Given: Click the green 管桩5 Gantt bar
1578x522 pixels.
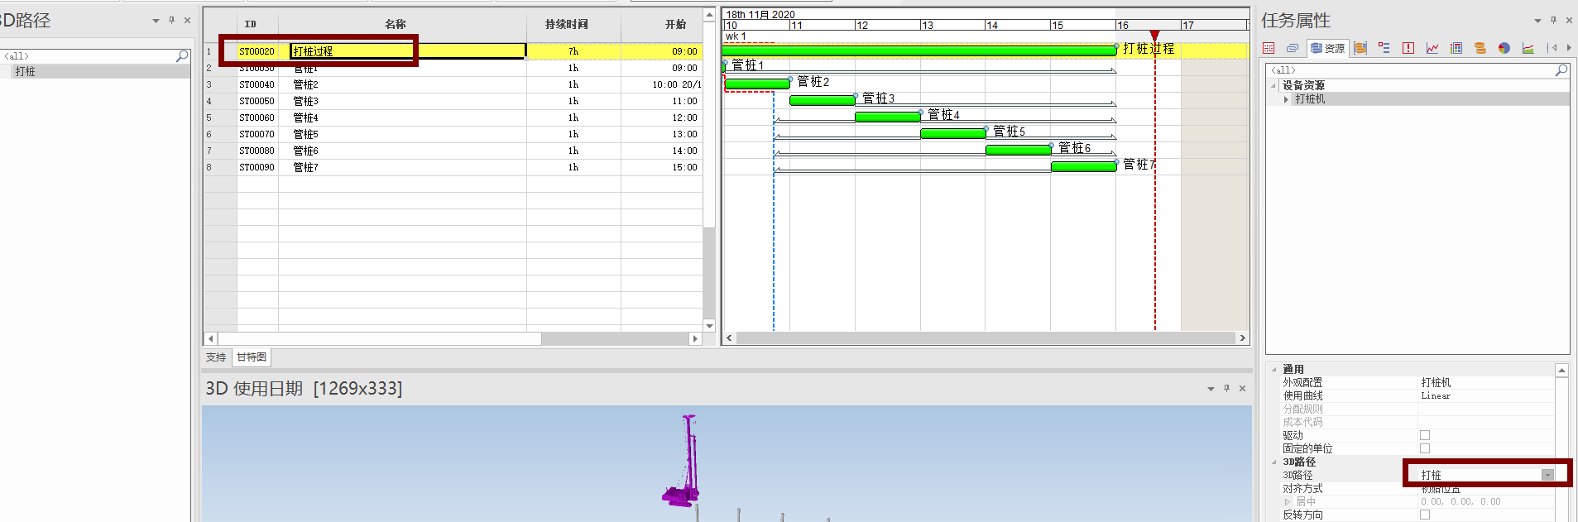Looking at the screenshot, I should click(x=952, y=133).
